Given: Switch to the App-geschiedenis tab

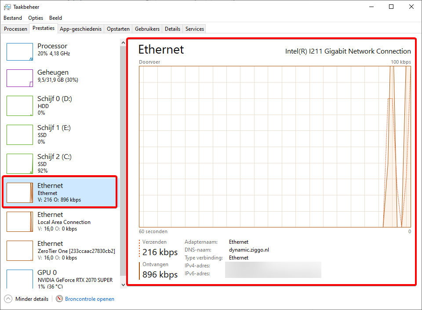Looking at the screenshot, I should pyautogui.click(x=80, y=29).
